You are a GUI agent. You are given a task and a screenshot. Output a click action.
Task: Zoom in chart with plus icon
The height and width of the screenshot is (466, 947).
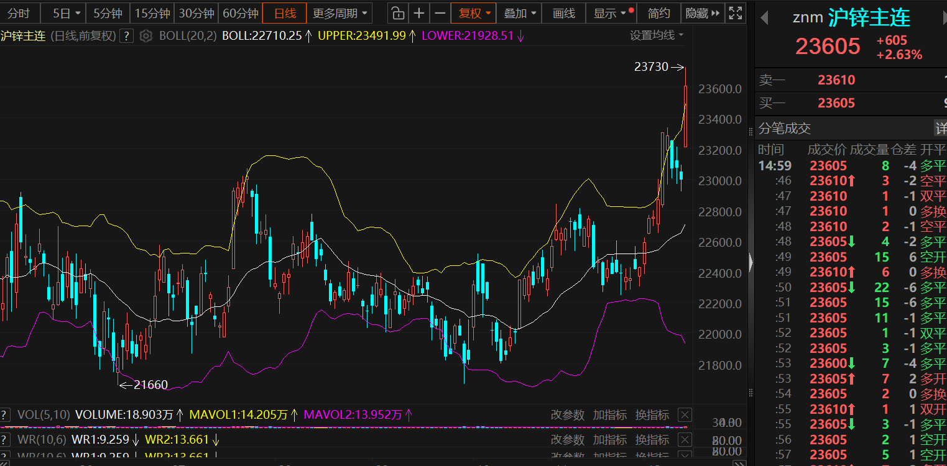point(419,13)
